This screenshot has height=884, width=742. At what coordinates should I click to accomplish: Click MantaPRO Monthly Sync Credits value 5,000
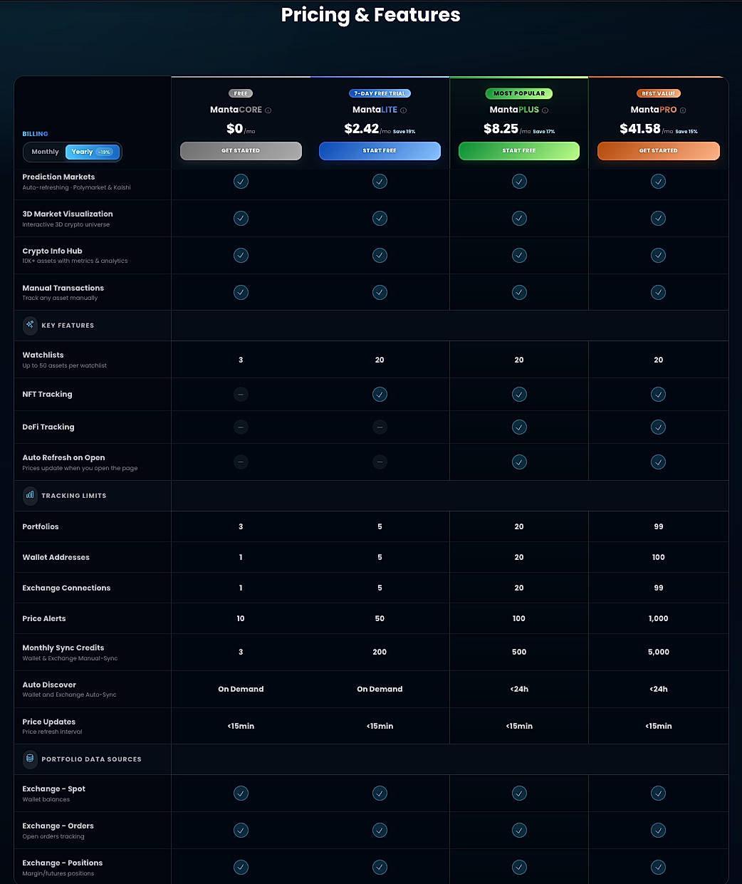[659, 652]
